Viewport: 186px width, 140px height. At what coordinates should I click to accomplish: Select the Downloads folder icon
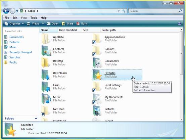coord(46,75)
